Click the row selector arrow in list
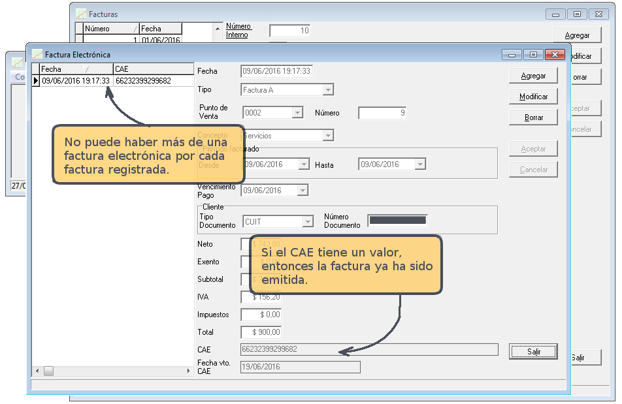The width and height of the screenshot is (622, 404). pos(36,81)
